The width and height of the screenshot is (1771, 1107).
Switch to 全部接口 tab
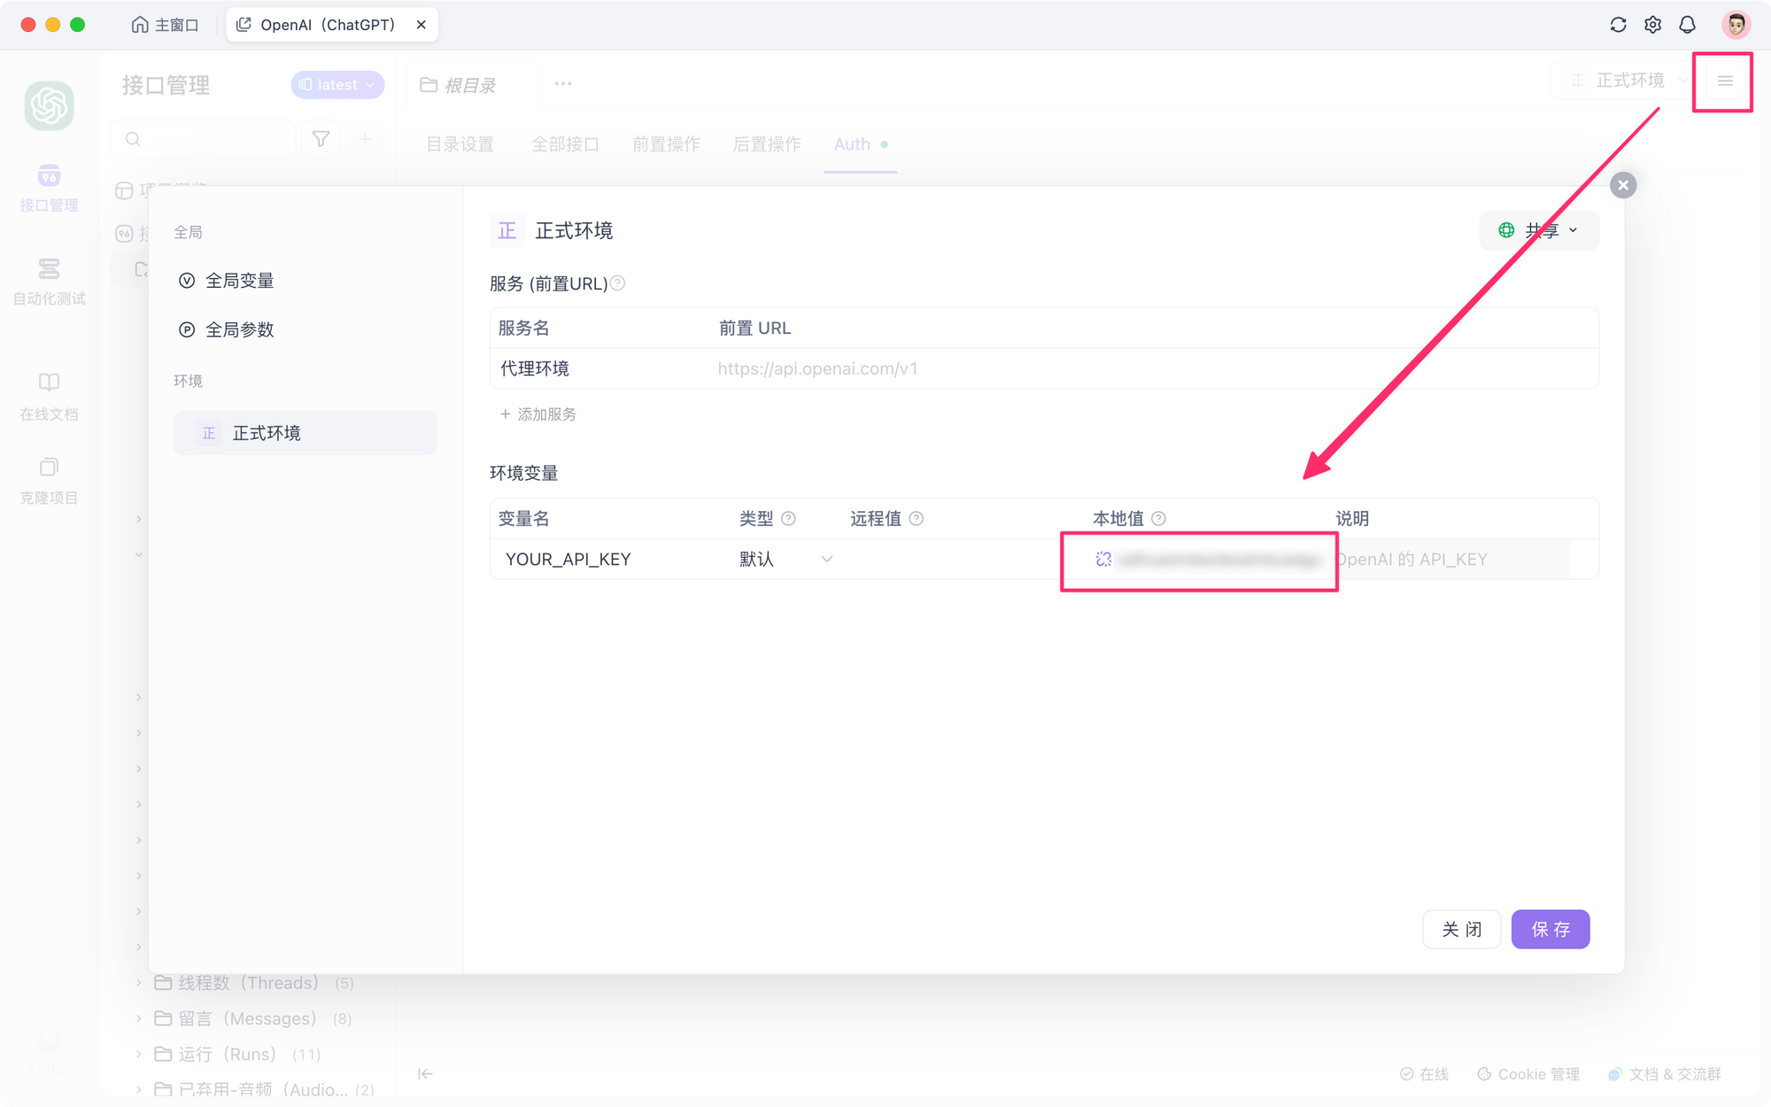coord(565,144)
